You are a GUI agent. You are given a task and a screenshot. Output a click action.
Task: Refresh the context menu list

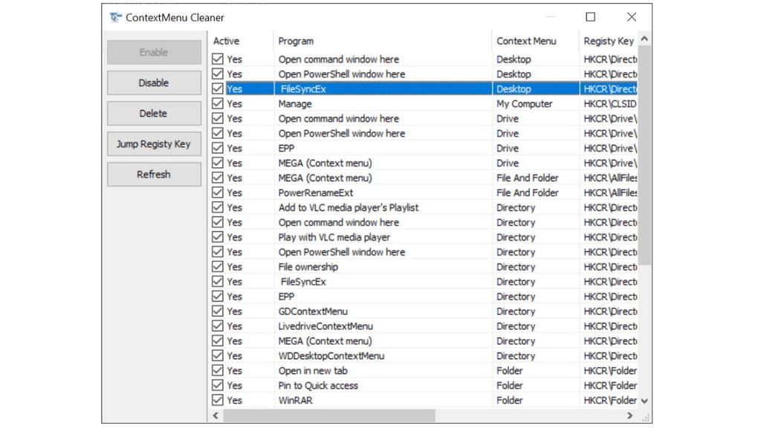click(x=153, y=174)
